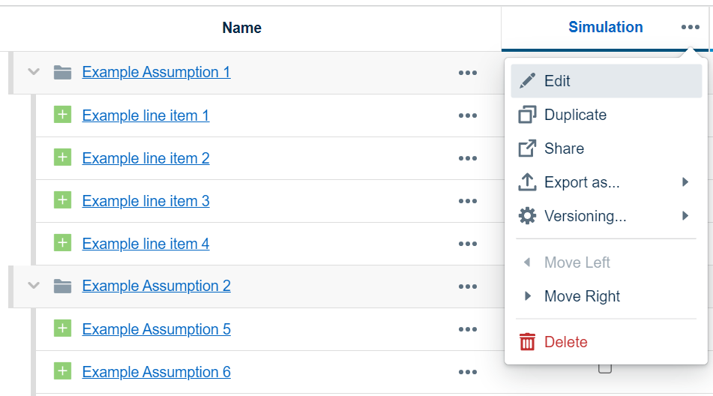Click the Share external-link icon
The width and height of the screenshot is (713, 396).
click(x=528, y=148)
